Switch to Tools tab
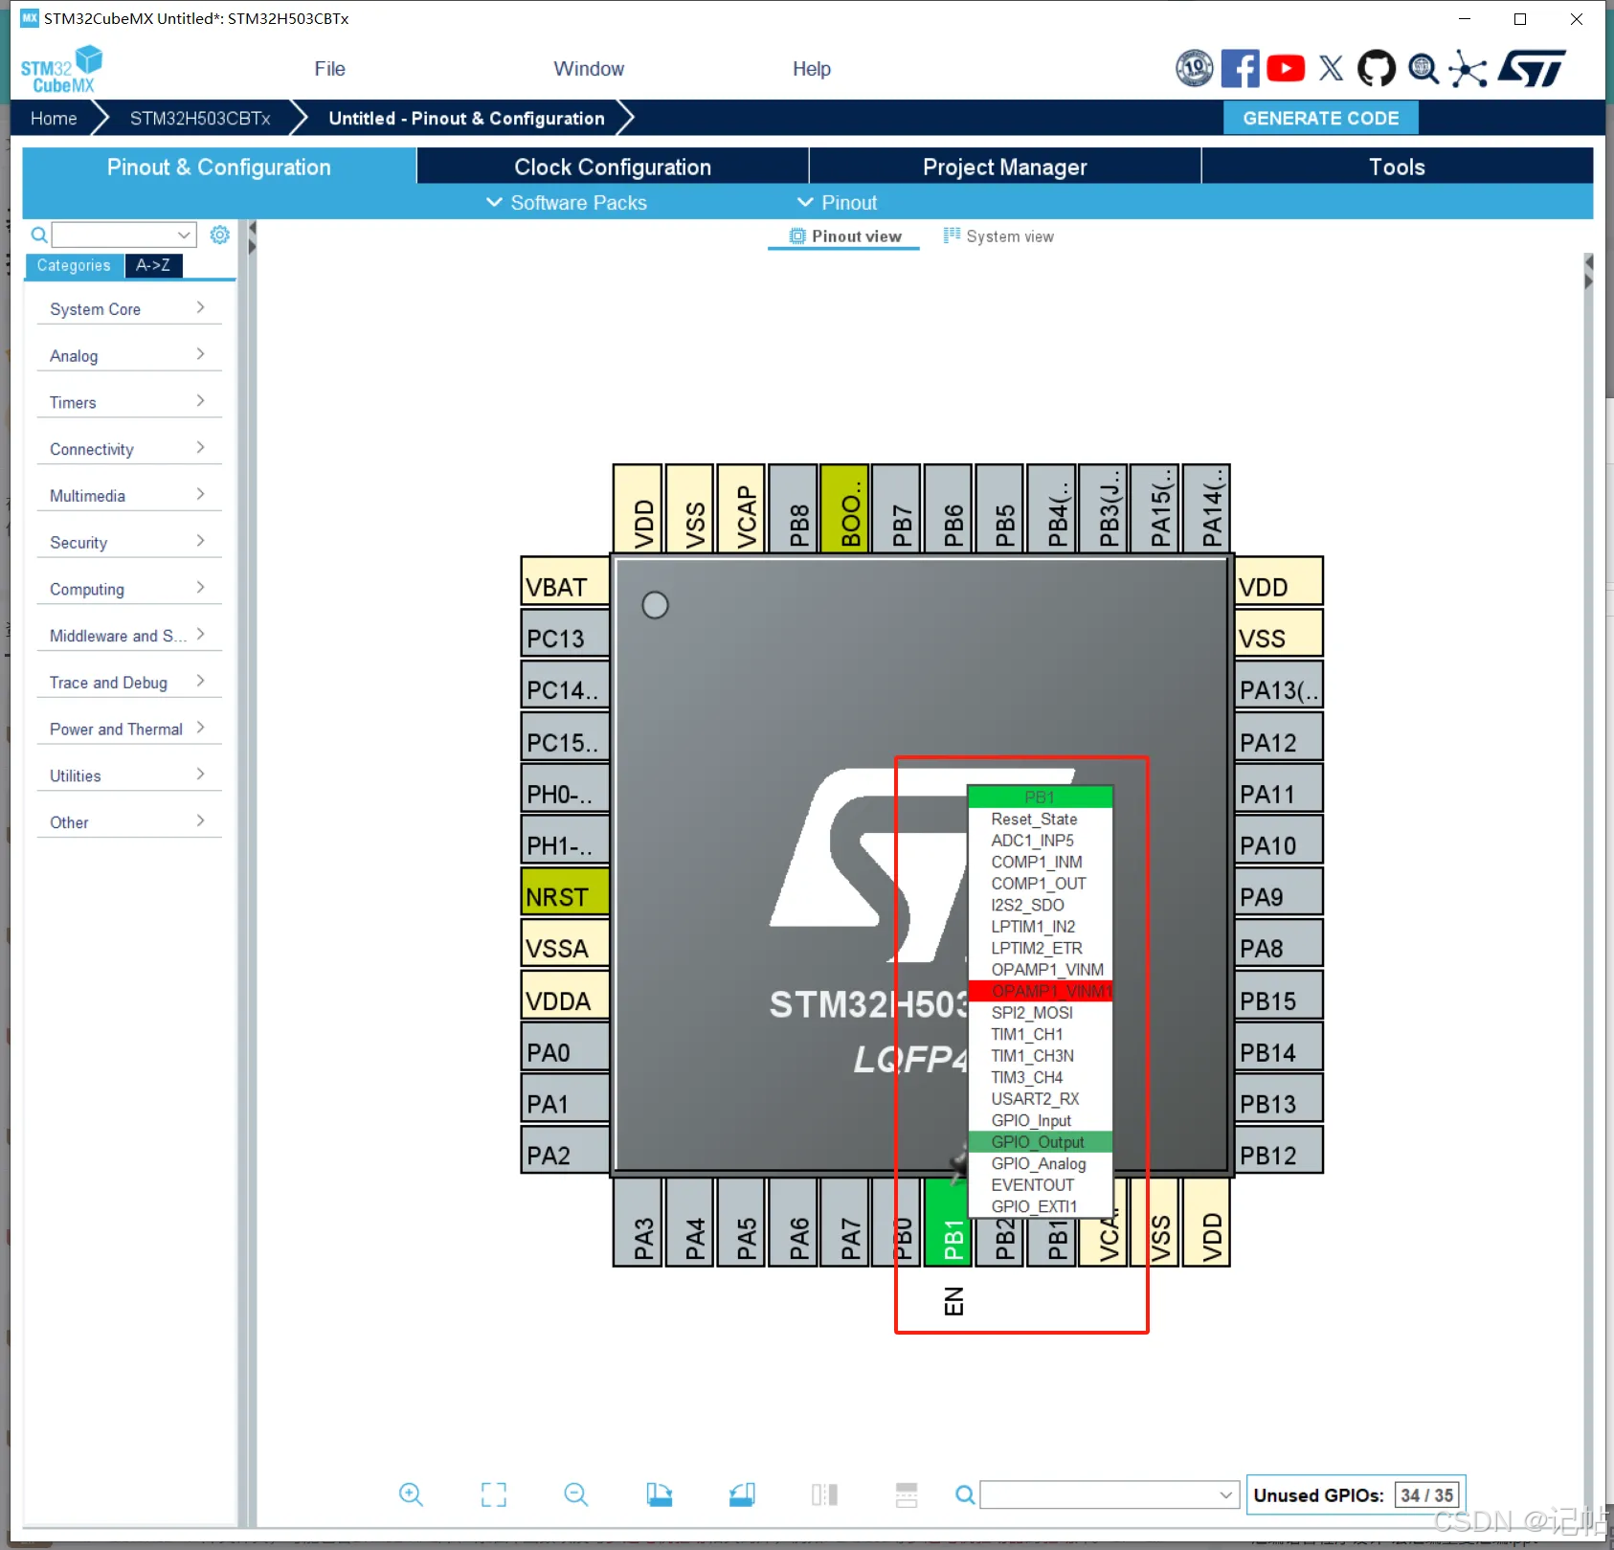The height and width of the screenshot is (1550, 1614). 1397,167
